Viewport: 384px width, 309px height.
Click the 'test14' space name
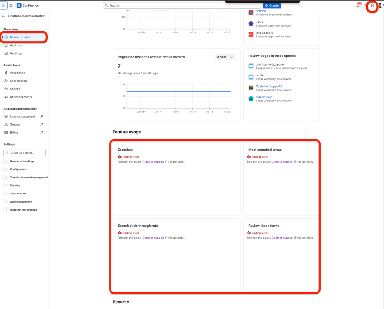259,75
